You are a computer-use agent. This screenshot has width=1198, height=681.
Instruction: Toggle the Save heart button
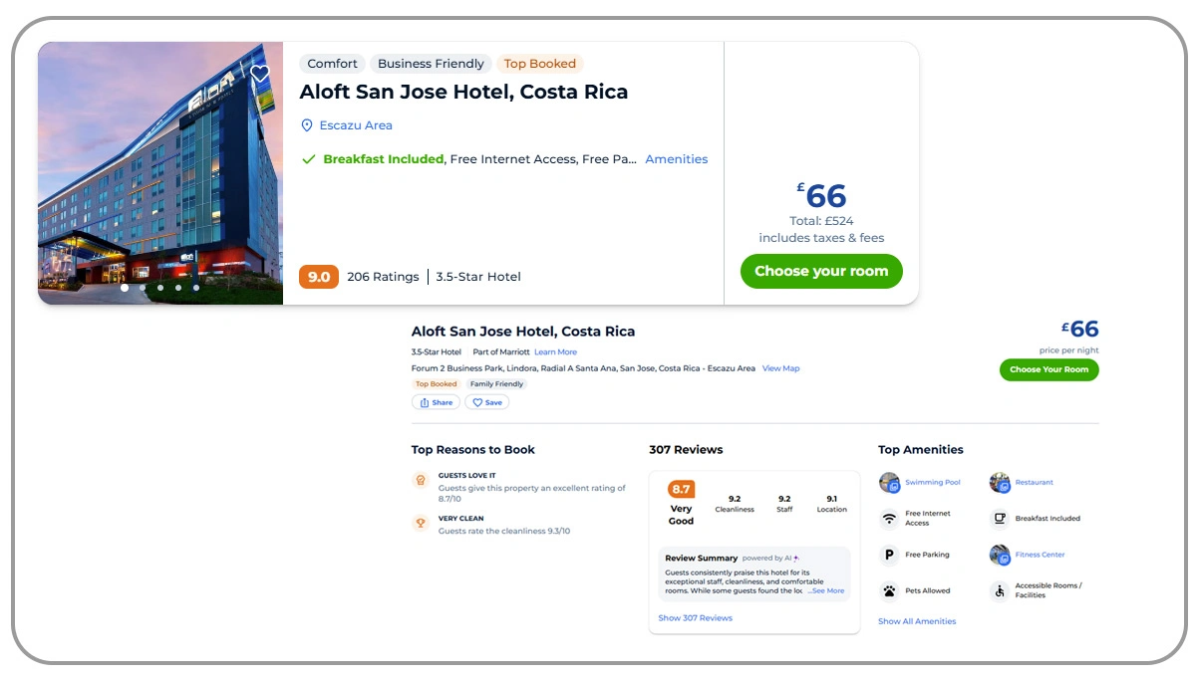pyautogui.click(x=487, y=402)
